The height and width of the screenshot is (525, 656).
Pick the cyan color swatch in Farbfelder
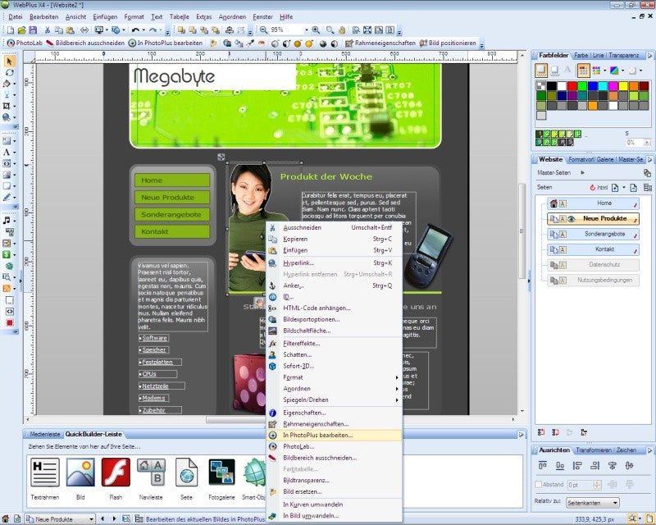[603, 86]
